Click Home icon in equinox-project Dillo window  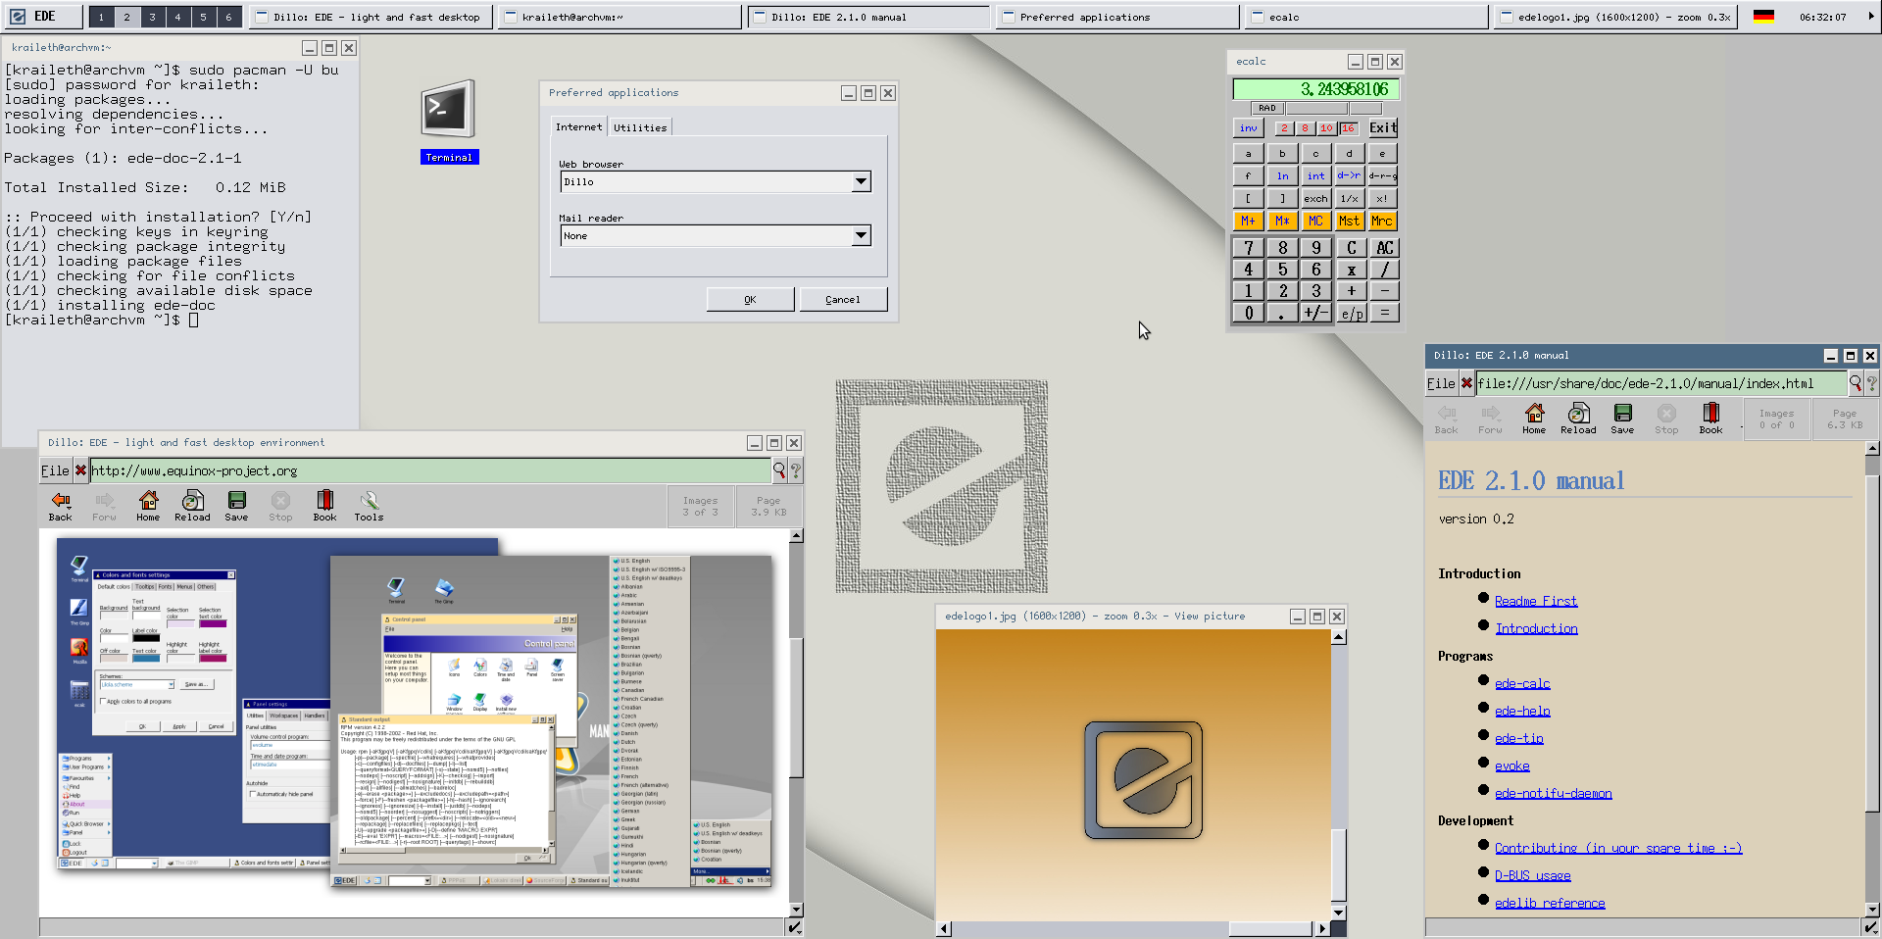148,507
